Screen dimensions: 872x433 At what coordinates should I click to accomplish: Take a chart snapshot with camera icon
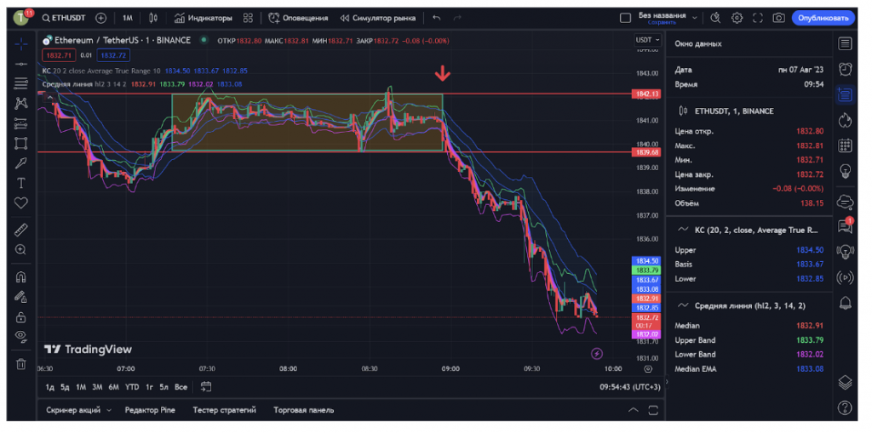[x=778, y=18]
